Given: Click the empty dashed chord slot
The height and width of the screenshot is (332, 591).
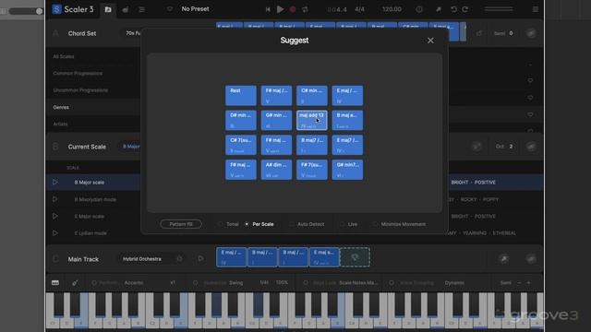Looking at the screenshot, I should tap(355, 257).
